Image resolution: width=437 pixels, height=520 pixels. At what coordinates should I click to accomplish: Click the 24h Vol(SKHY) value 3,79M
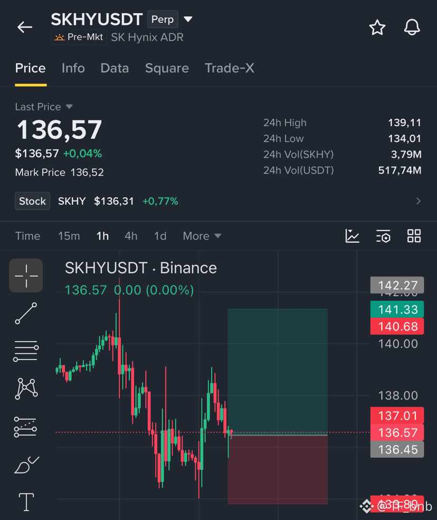point(406,155)
